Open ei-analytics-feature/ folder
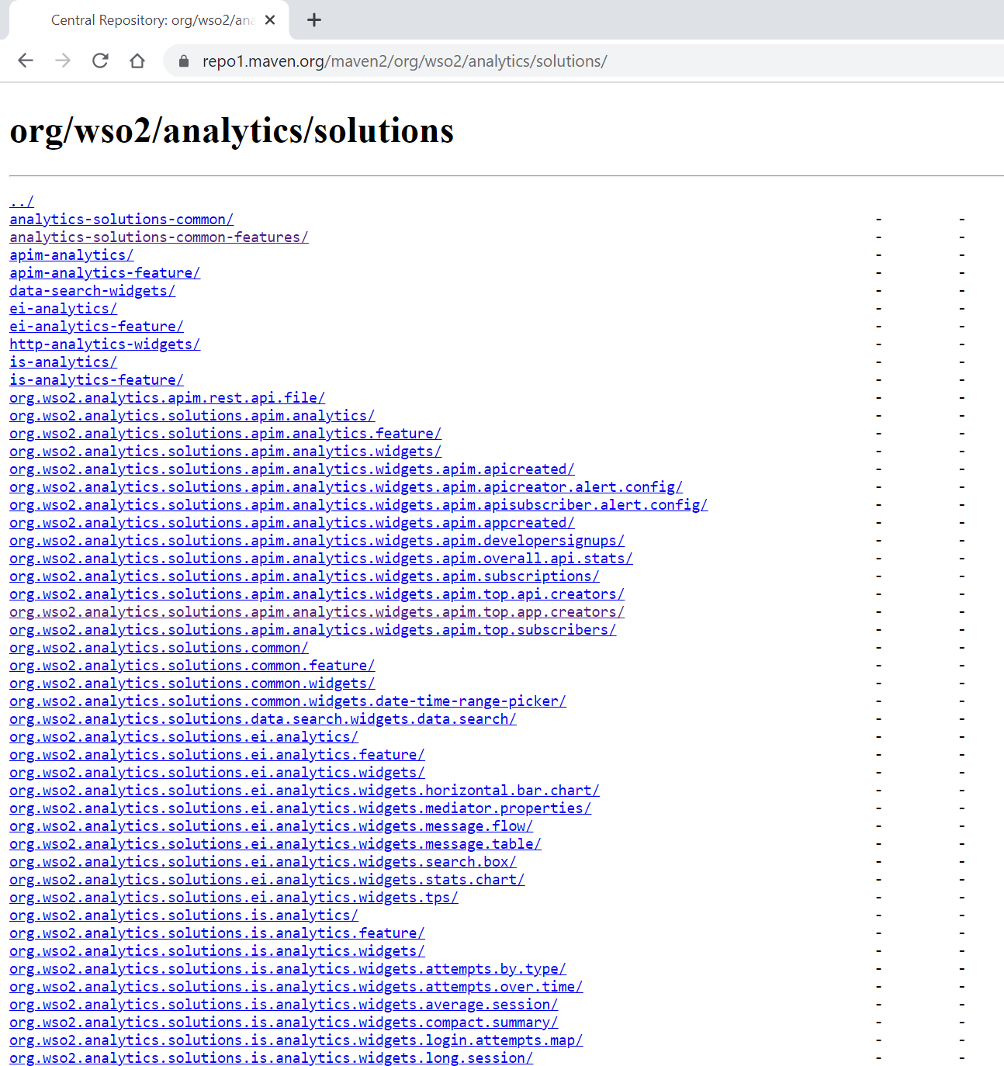 (96, 327)
